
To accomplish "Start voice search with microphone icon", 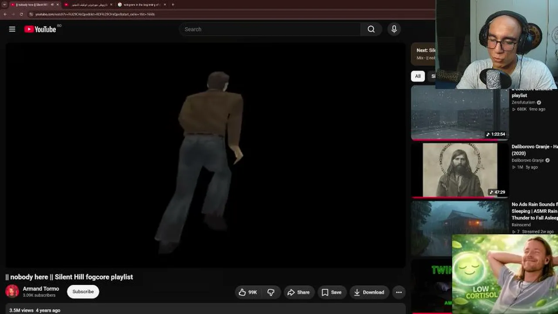I will 394,29.
